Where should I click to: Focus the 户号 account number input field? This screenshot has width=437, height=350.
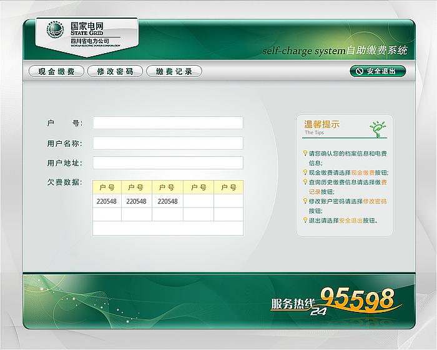pos(168,122)
